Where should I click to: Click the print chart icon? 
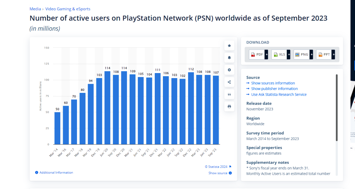click(229, 106)
